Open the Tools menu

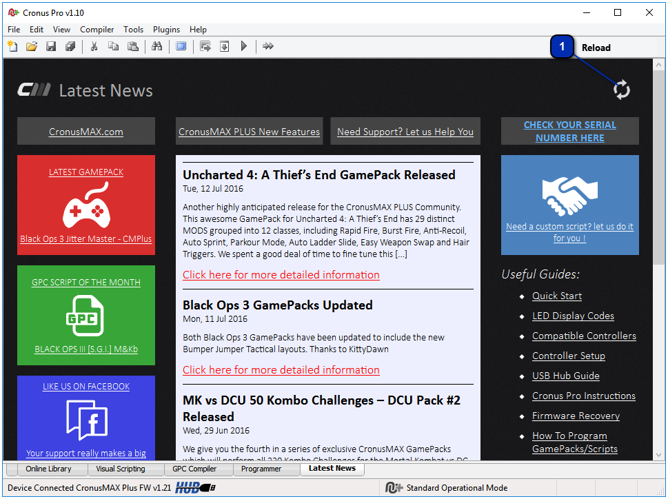coord(133,30)
